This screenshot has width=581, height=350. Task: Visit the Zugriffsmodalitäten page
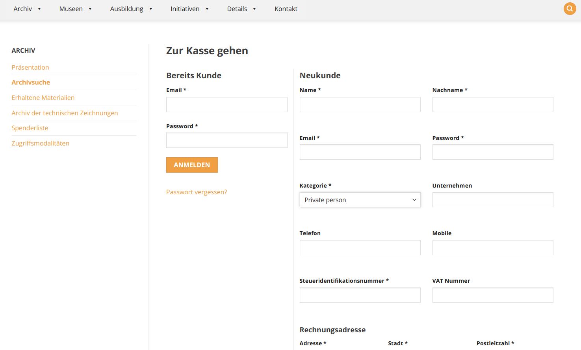point(40,143)
